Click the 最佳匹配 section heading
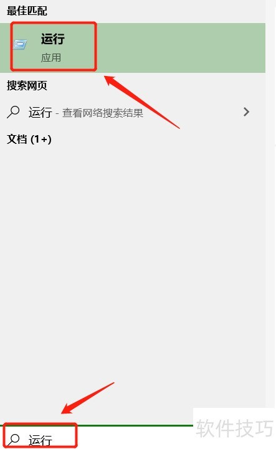This screenshot has width=276, height=449. (27, 11)
